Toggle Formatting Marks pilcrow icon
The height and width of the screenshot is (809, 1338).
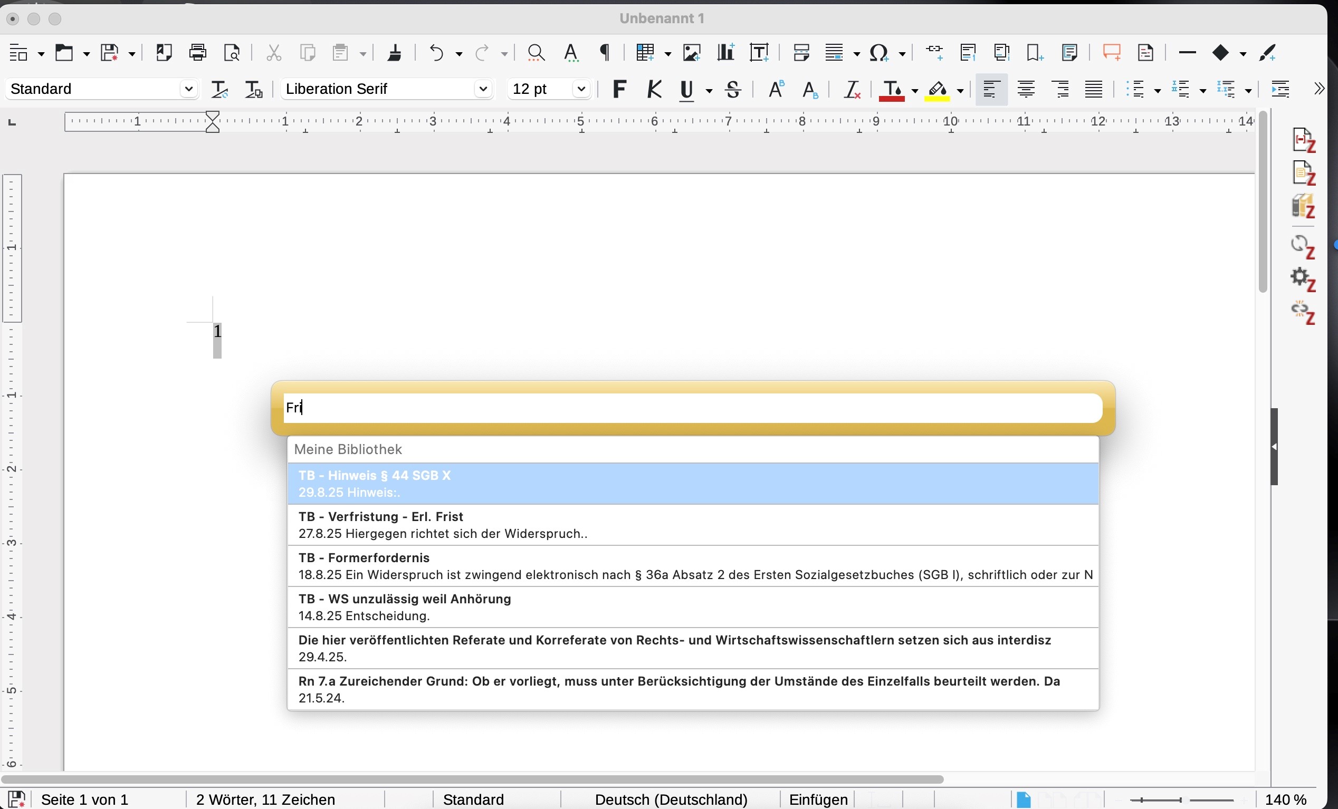[x=605, y=53]
